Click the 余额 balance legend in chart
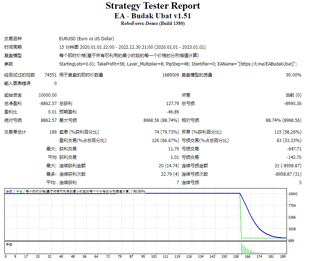310x261 pixels. coord(9,191)
